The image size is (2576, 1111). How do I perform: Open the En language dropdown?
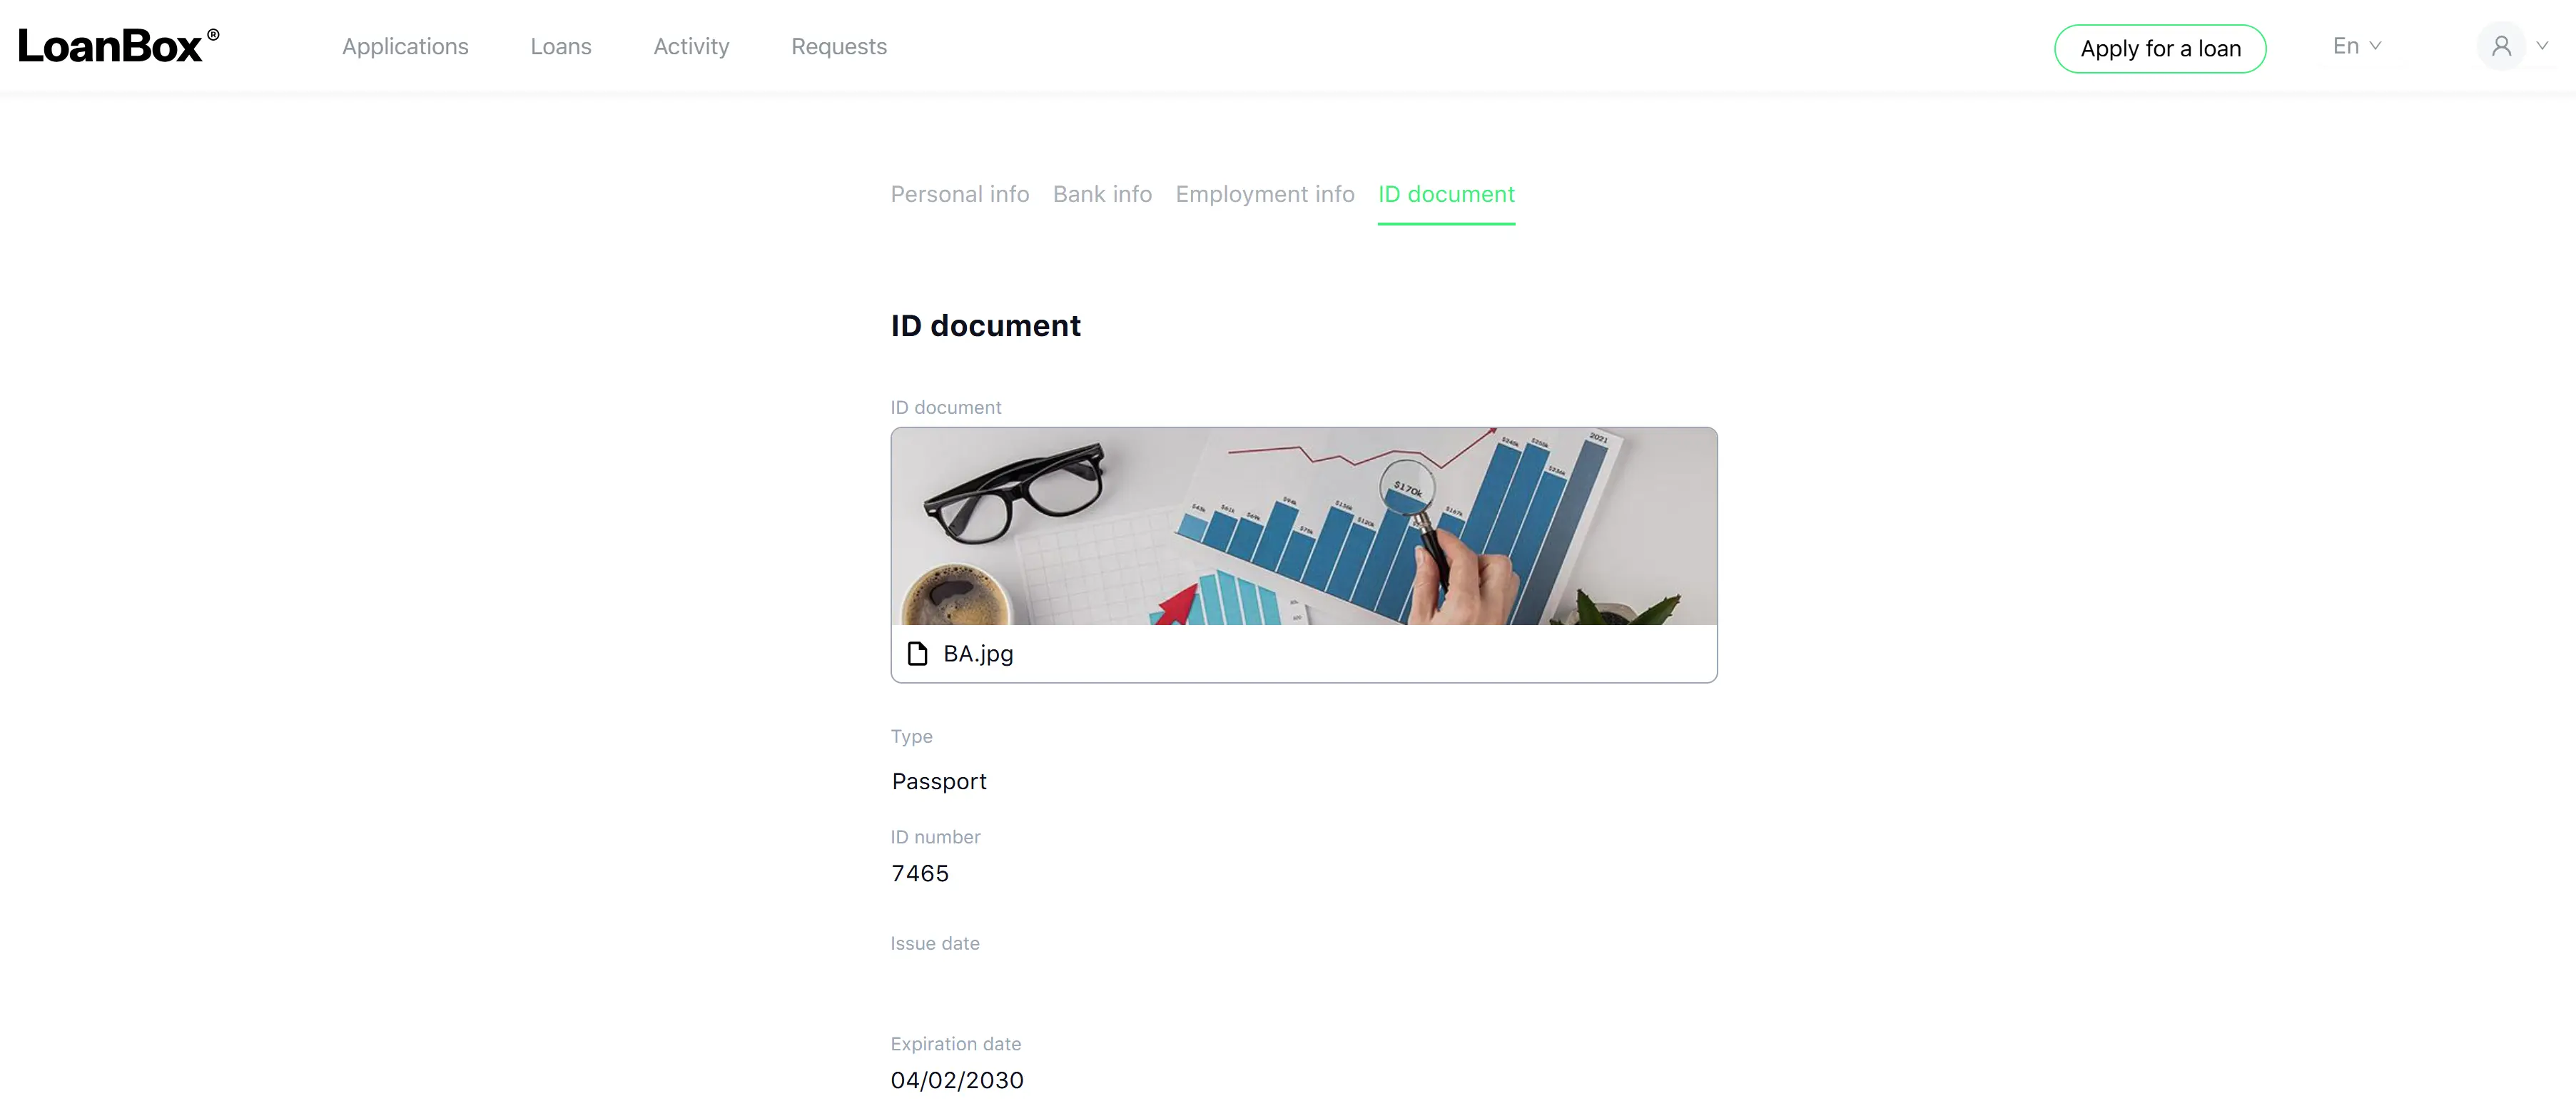[2356, 46]
